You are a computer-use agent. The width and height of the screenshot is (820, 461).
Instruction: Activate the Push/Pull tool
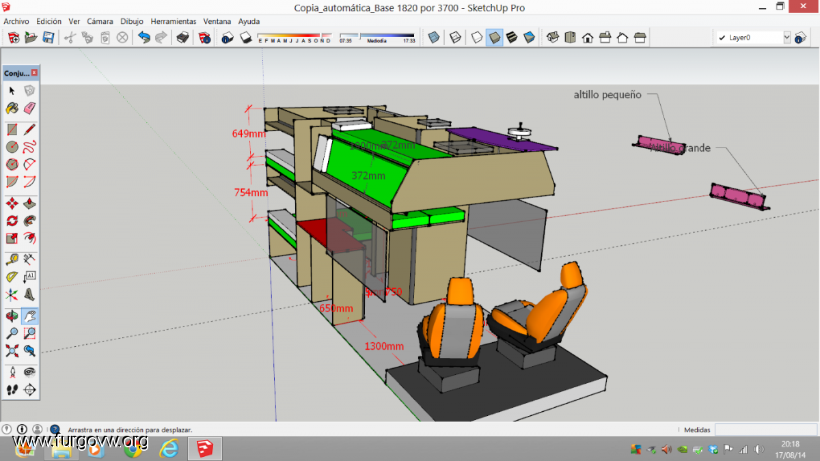[29, 204]
